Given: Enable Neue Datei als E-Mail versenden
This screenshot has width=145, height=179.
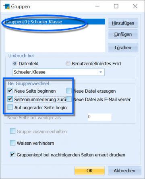Looking at the screenshot, I should tap(69, 99).
